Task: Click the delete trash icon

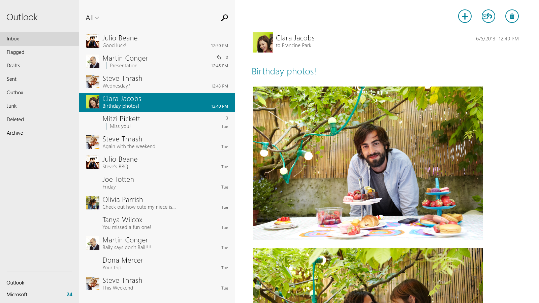Action: tap(512, 16)
